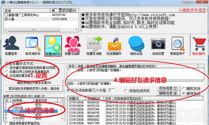Open the 批量登录 batch login tool
This screenshot has width=209, height=125.
click(11, 46)
